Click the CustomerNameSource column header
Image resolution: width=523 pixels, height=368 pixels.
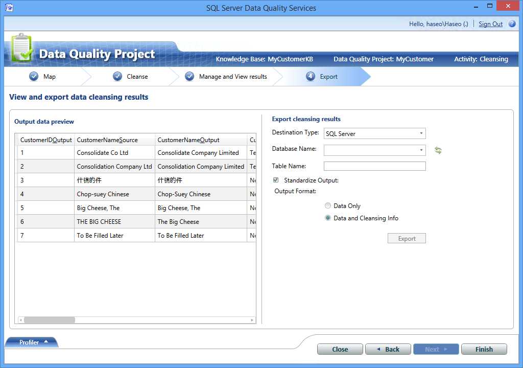click(x=115, y=140)
